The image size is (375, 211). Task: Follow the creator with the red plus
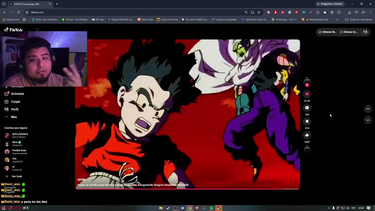point(307,85)
